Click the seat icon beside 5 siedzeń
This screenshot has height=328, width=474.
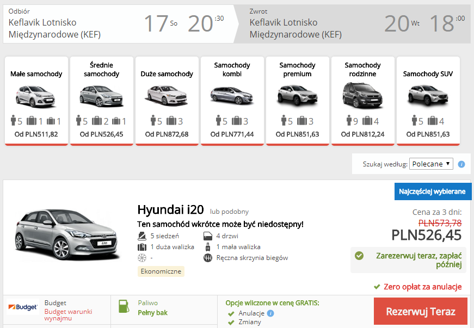[x=142, y=236]
